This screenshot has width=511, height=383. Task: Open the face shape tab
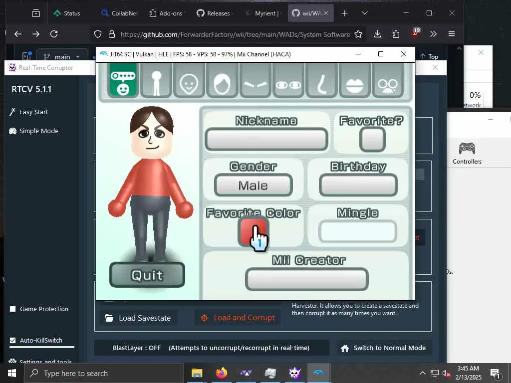[189, 80]
